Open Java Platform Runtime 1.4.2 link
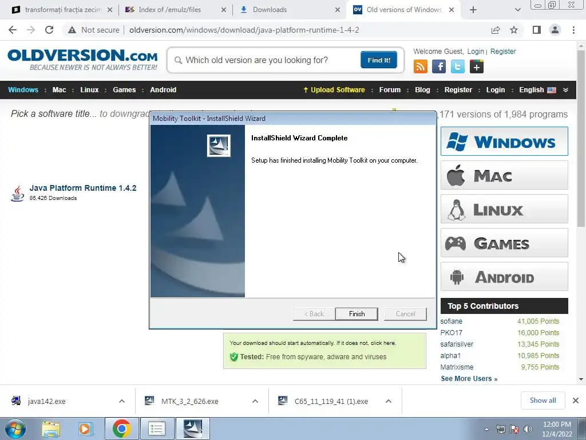The width and height of the screenshot is (586, 440). click(82, 188)
